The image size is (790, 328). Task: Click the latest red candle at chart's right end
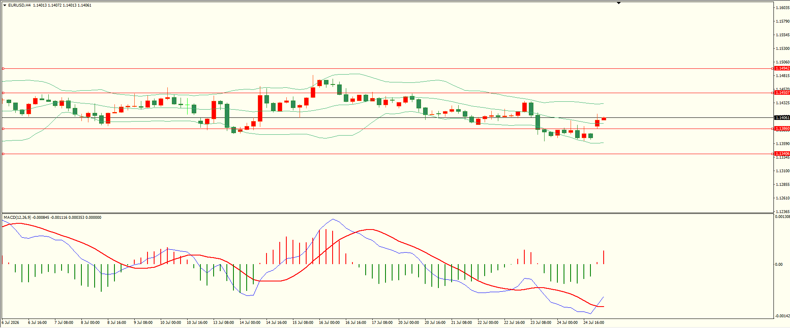[x=604, y=119]
